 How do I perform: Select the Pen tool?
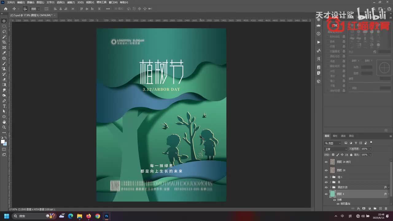click(x=4, y=101)
